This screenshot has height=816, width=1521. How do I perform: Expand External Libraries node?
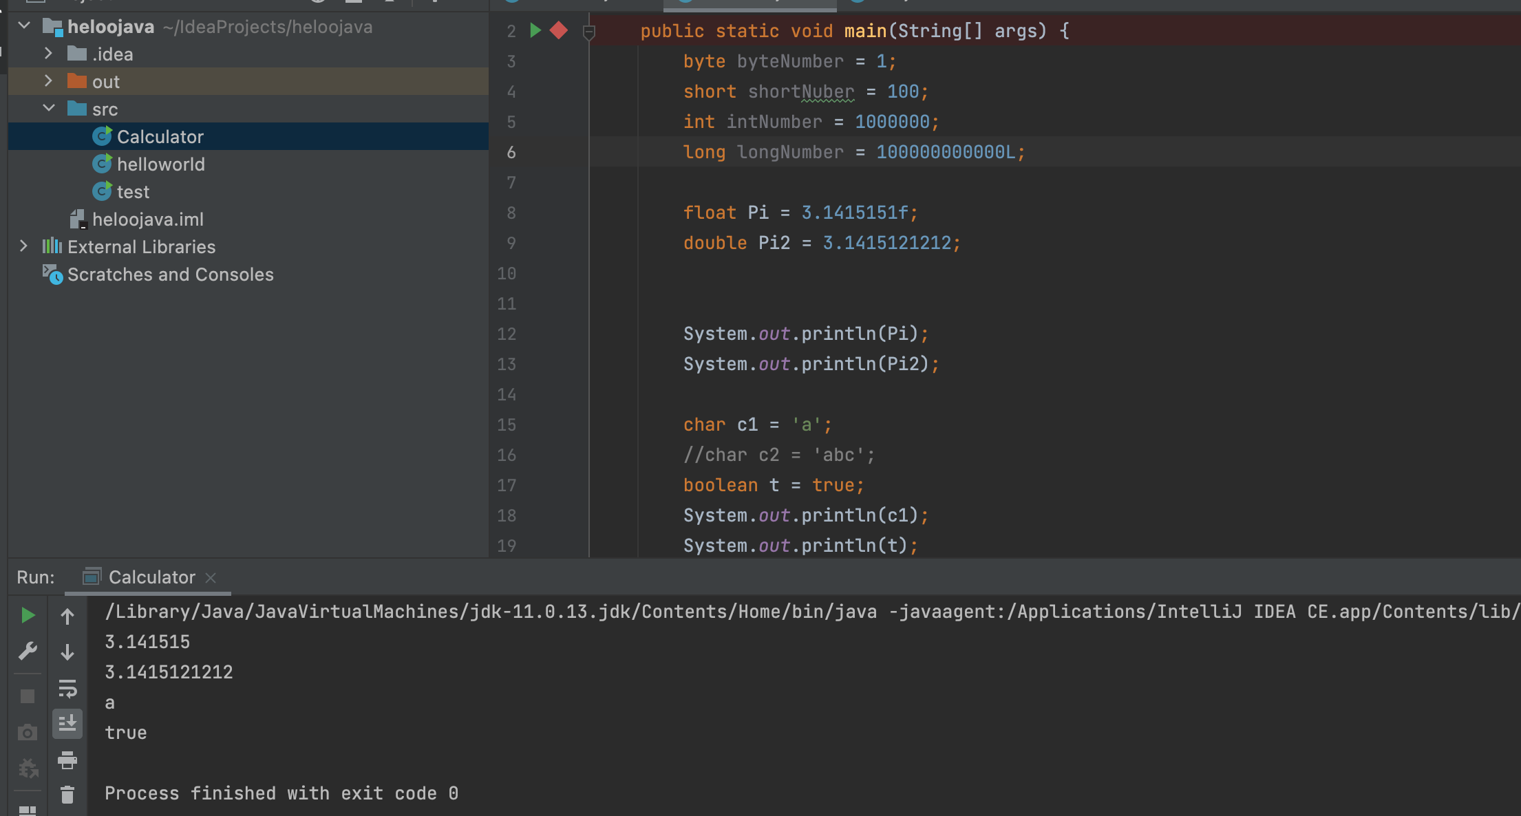[x=23, y=246]
